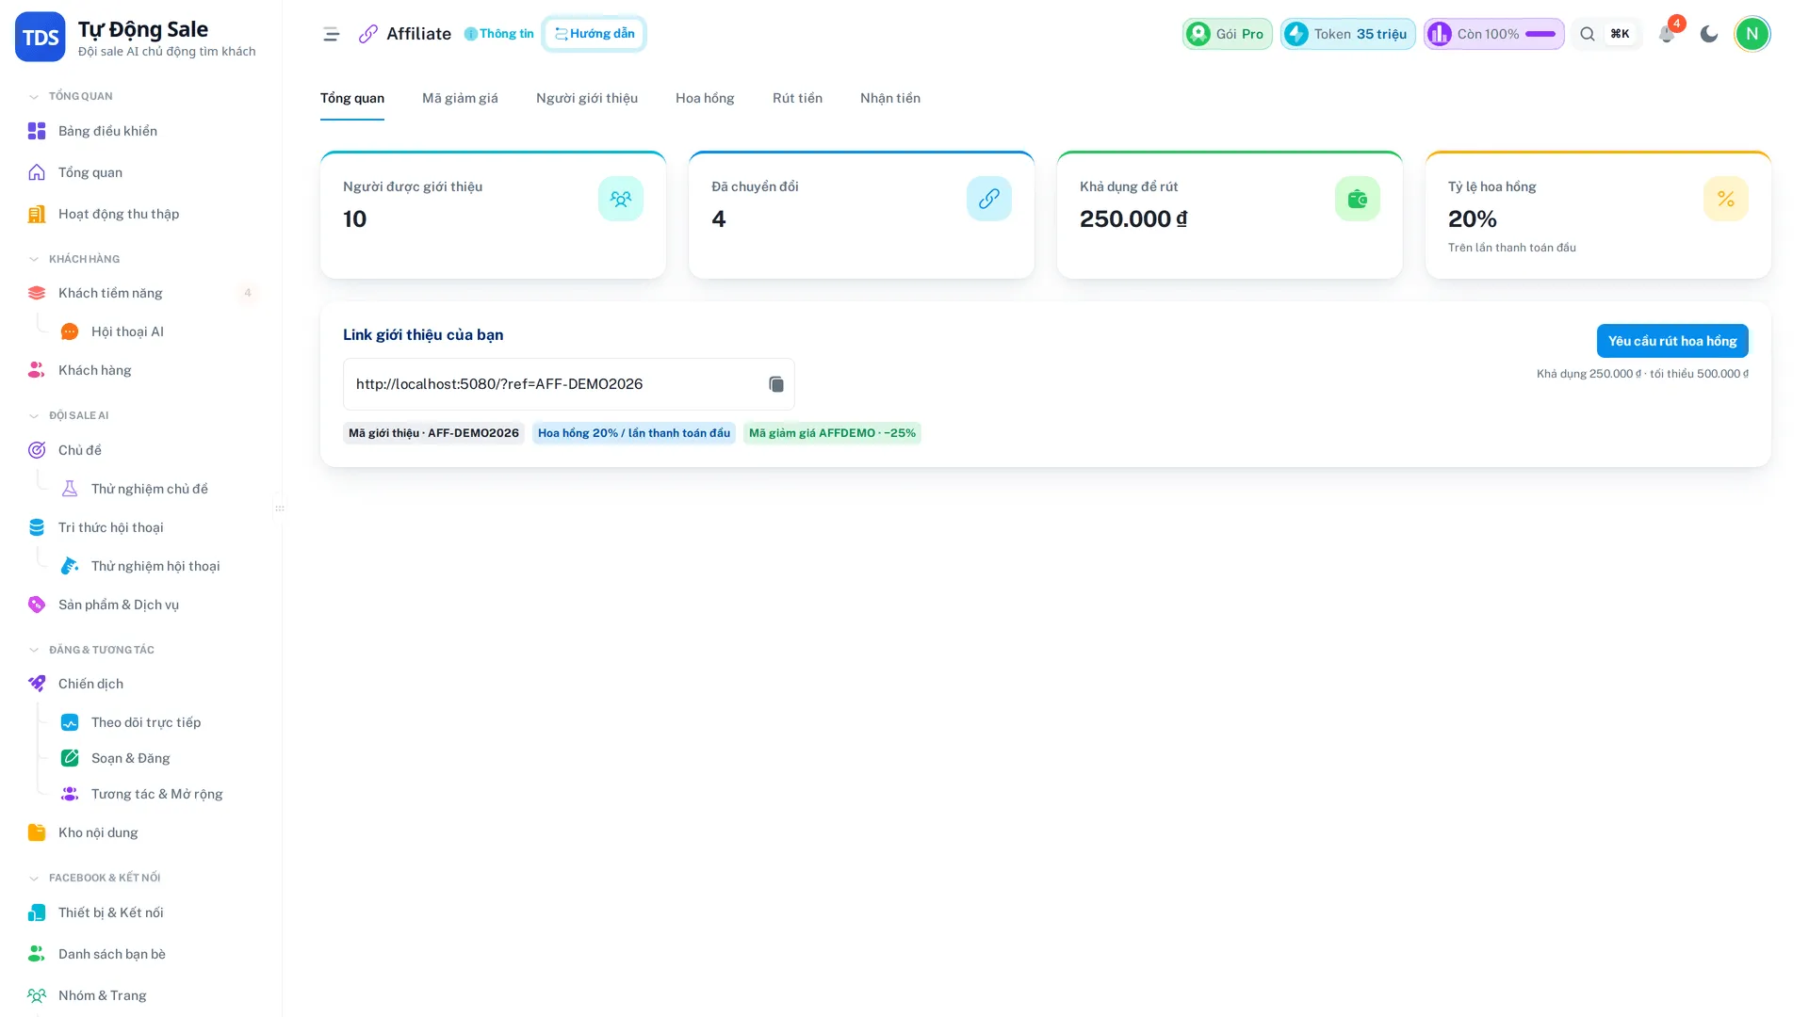Open the user avatar N menu
1809x1017 pixels.
[1752, 34]
